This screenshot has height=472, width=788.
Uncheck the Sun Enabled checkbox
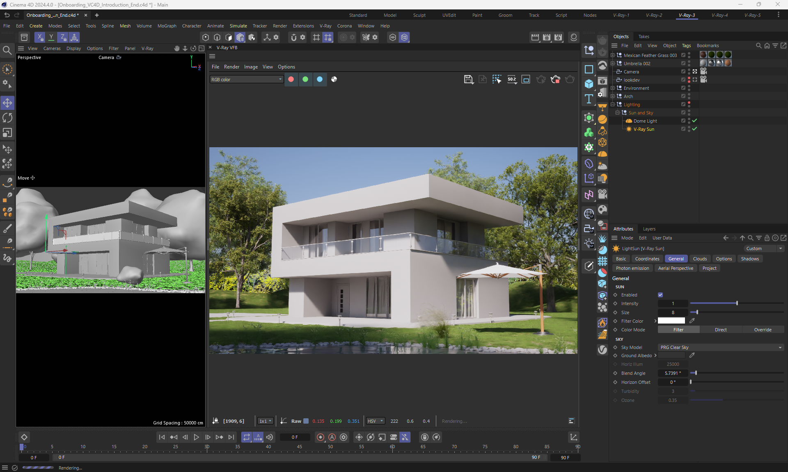pos(660,295)
